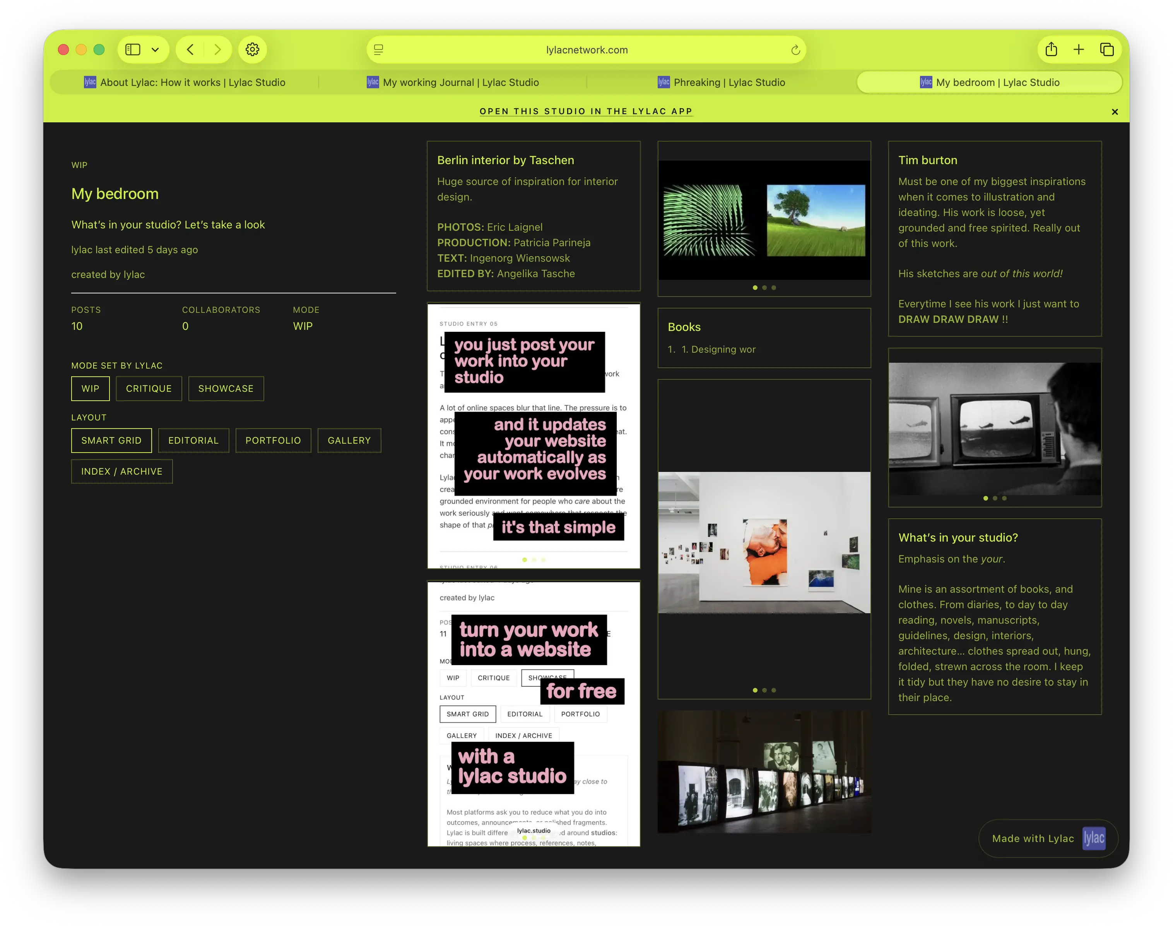Viewport: 1173px width, 926px height.
Task: Switch mode to CRITIQUE
Action: coord(149,388)
